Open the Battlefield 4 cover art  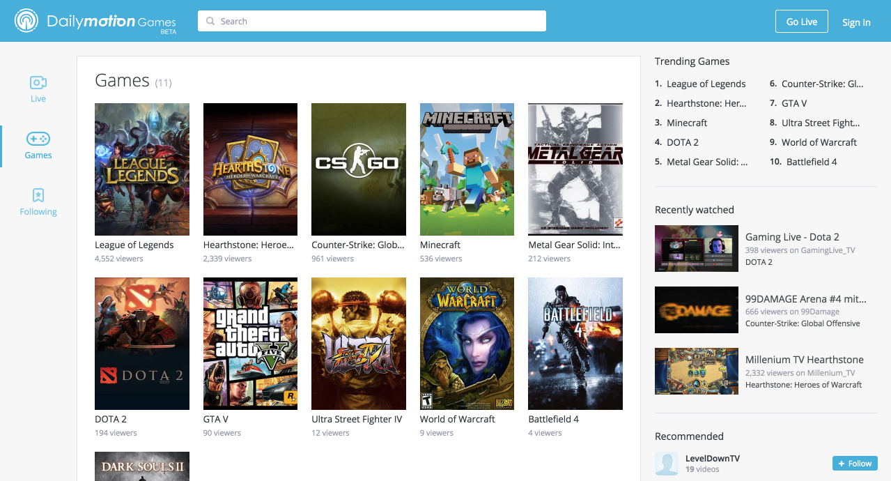pyautogui.click(x=575, y=344)
